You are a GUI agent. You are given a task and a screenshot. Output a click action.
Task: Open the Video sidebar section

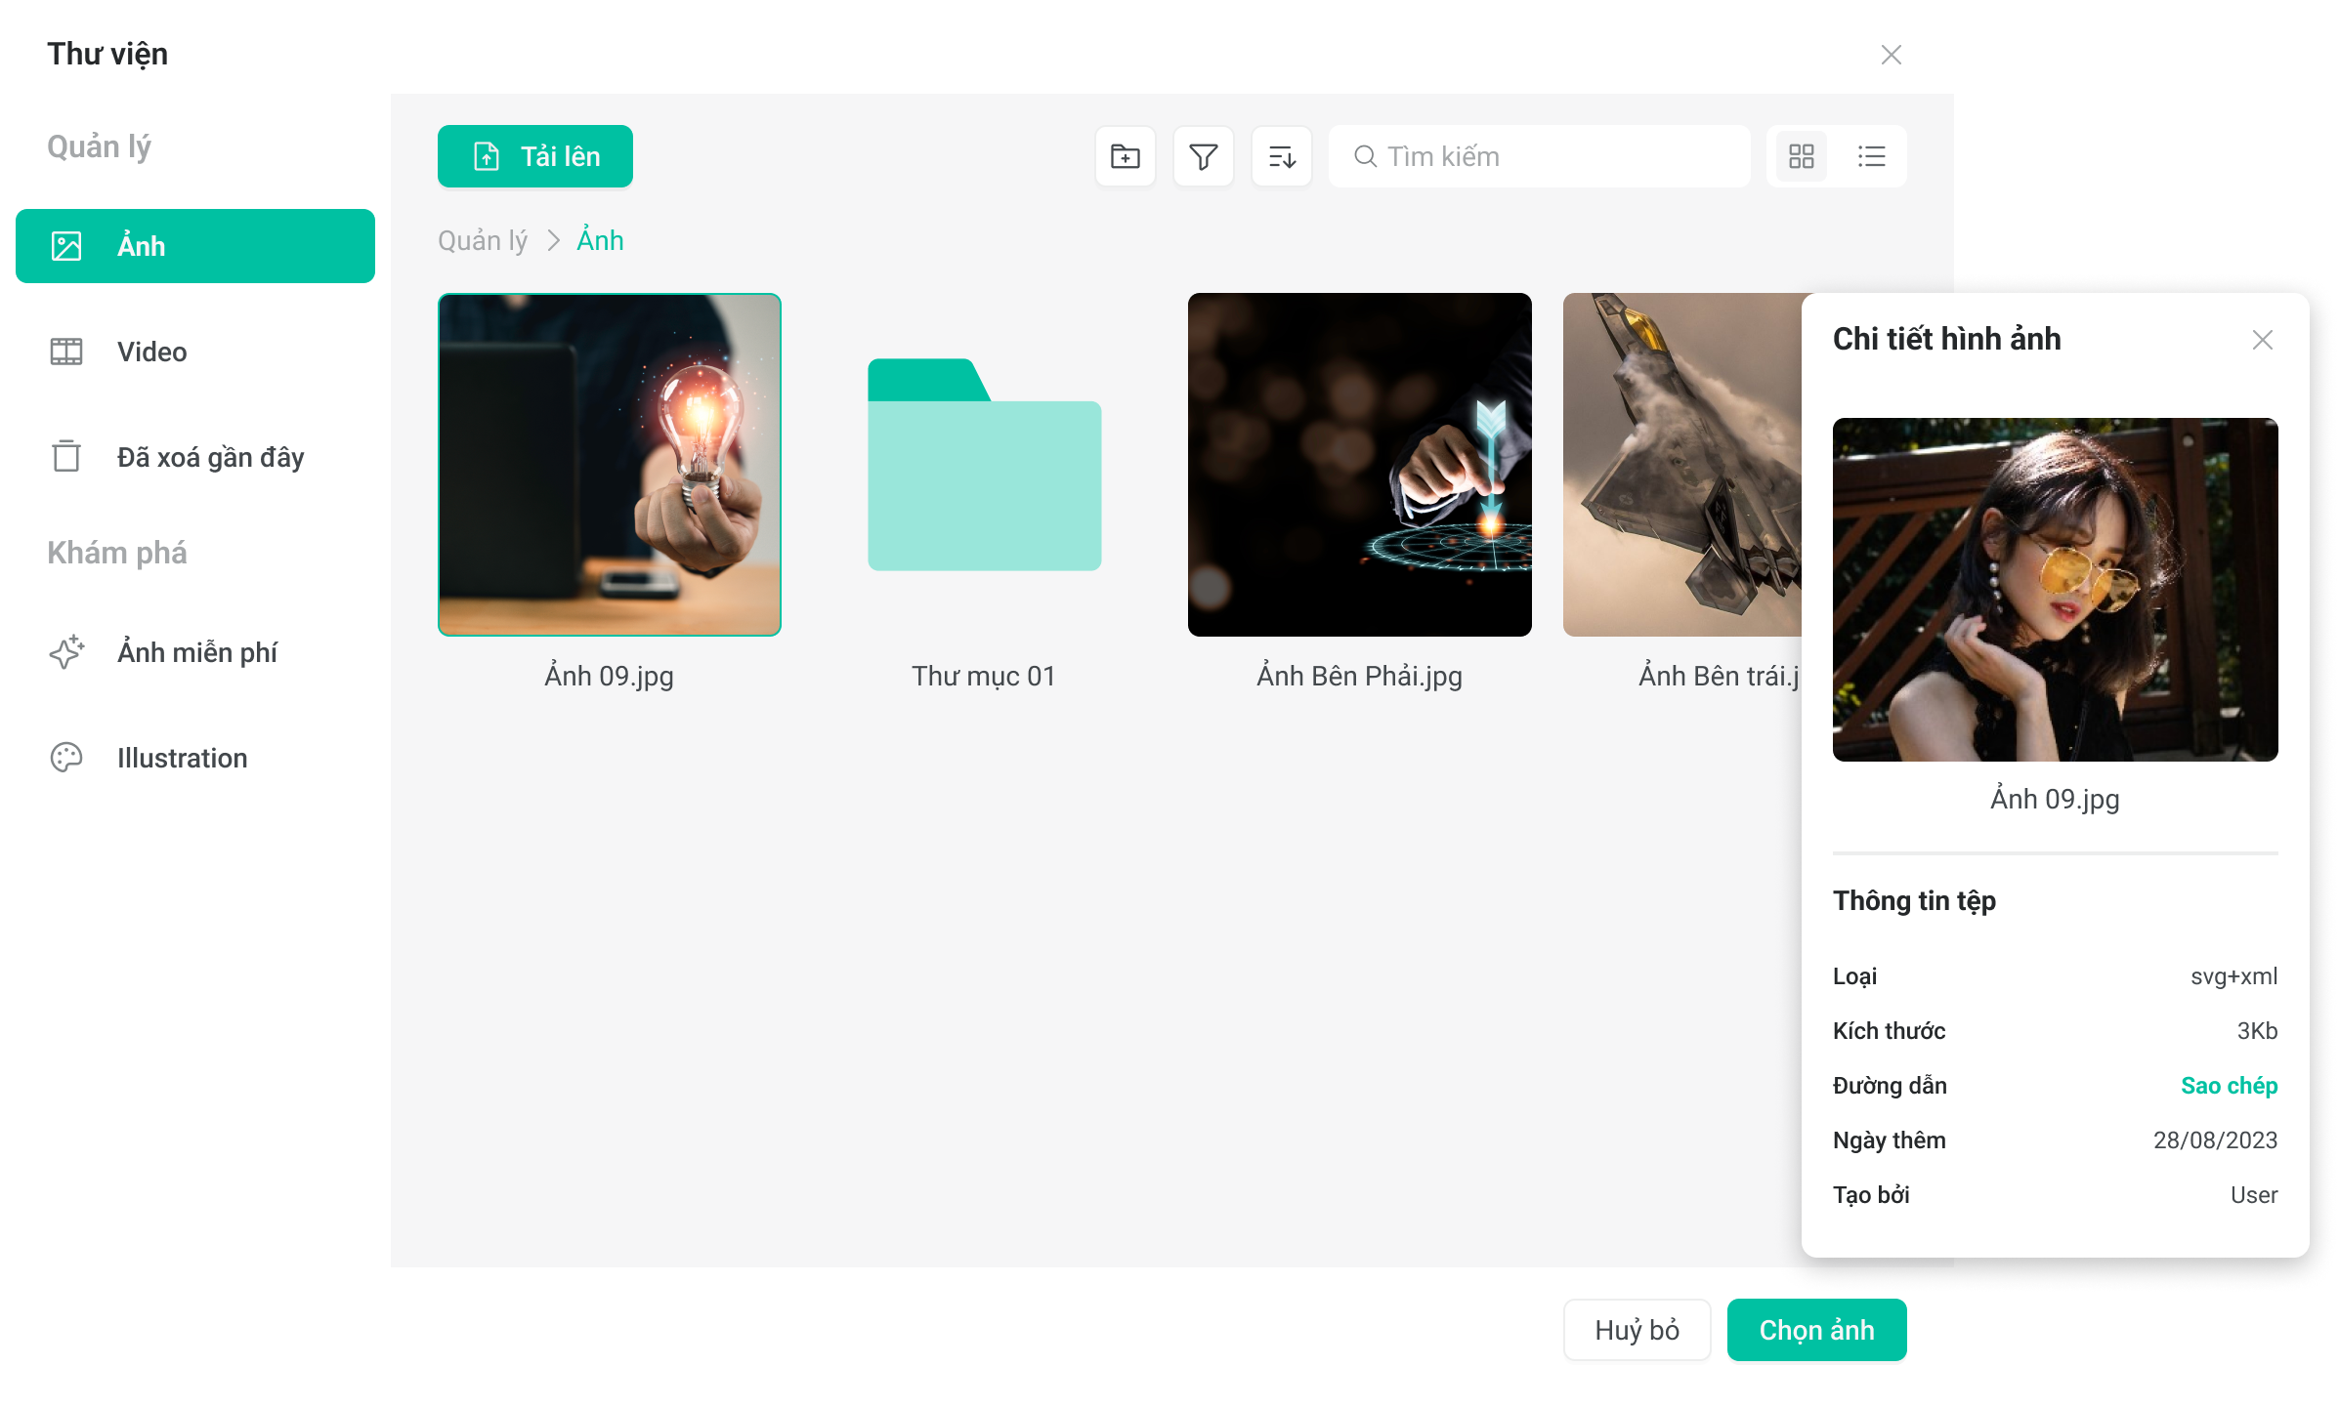[x=151, y=352]
